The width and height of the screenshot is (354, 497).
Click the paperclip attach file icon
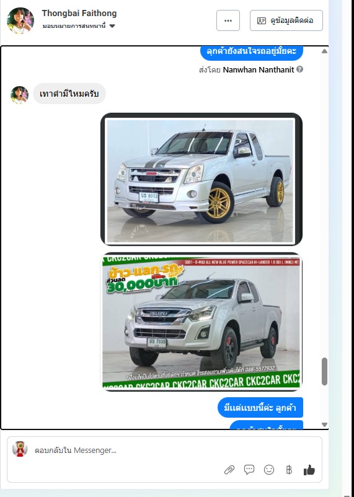229,470
